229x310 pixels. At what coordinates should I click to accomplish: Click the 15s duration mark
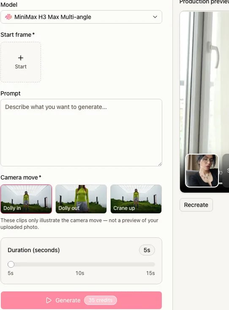pos(150,273)
